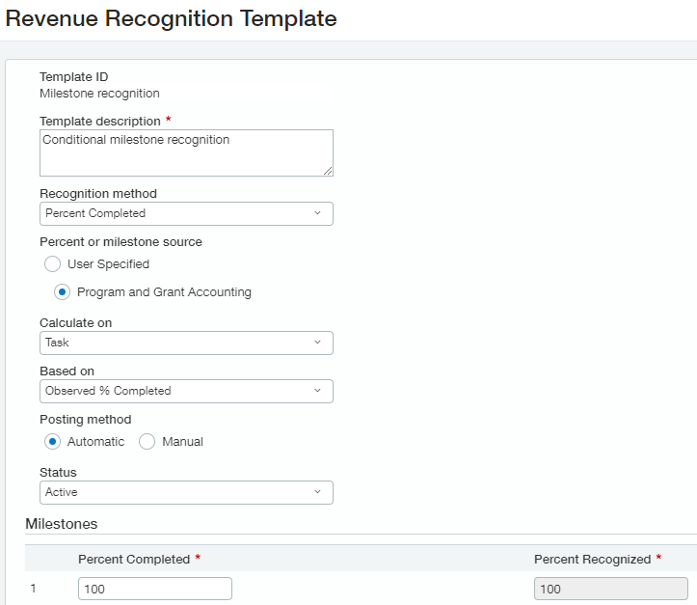Open the Status dropdown set to Active
This screenshot has width=697, height=605.
tap(186, 492)
